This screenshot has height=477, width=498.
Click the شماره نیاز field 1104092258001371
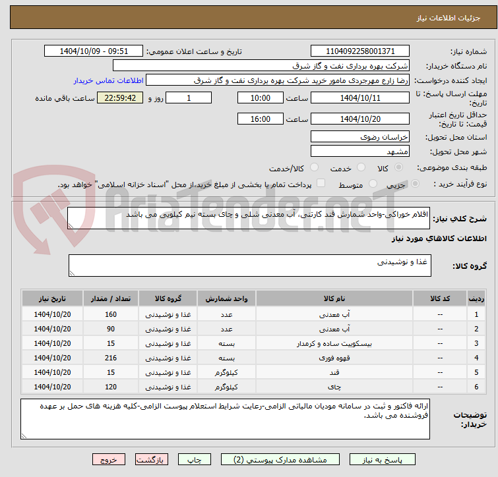[360, 51]
